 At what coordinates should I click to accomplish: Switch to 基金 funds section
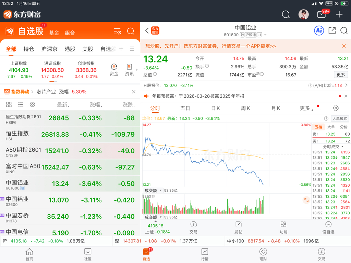pyautogui.click(x=54, y=33)
